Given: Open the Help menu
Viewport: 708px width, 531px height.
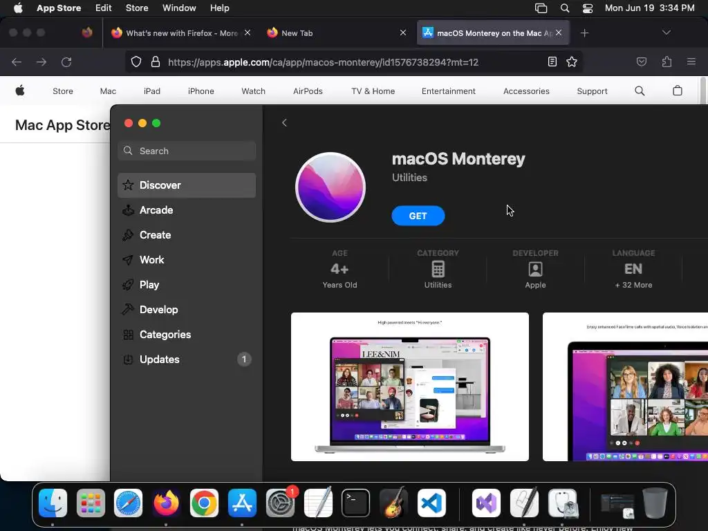Looking at the screenshot, I should click(219, 8).
